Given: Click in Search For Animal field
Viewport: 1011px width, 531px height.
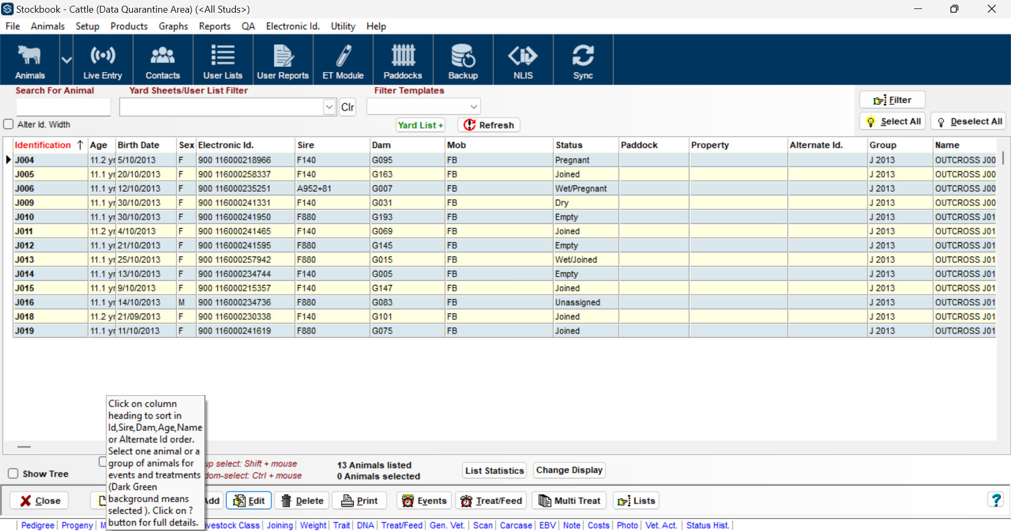Looking at the screenshot, I should (63, 107).
